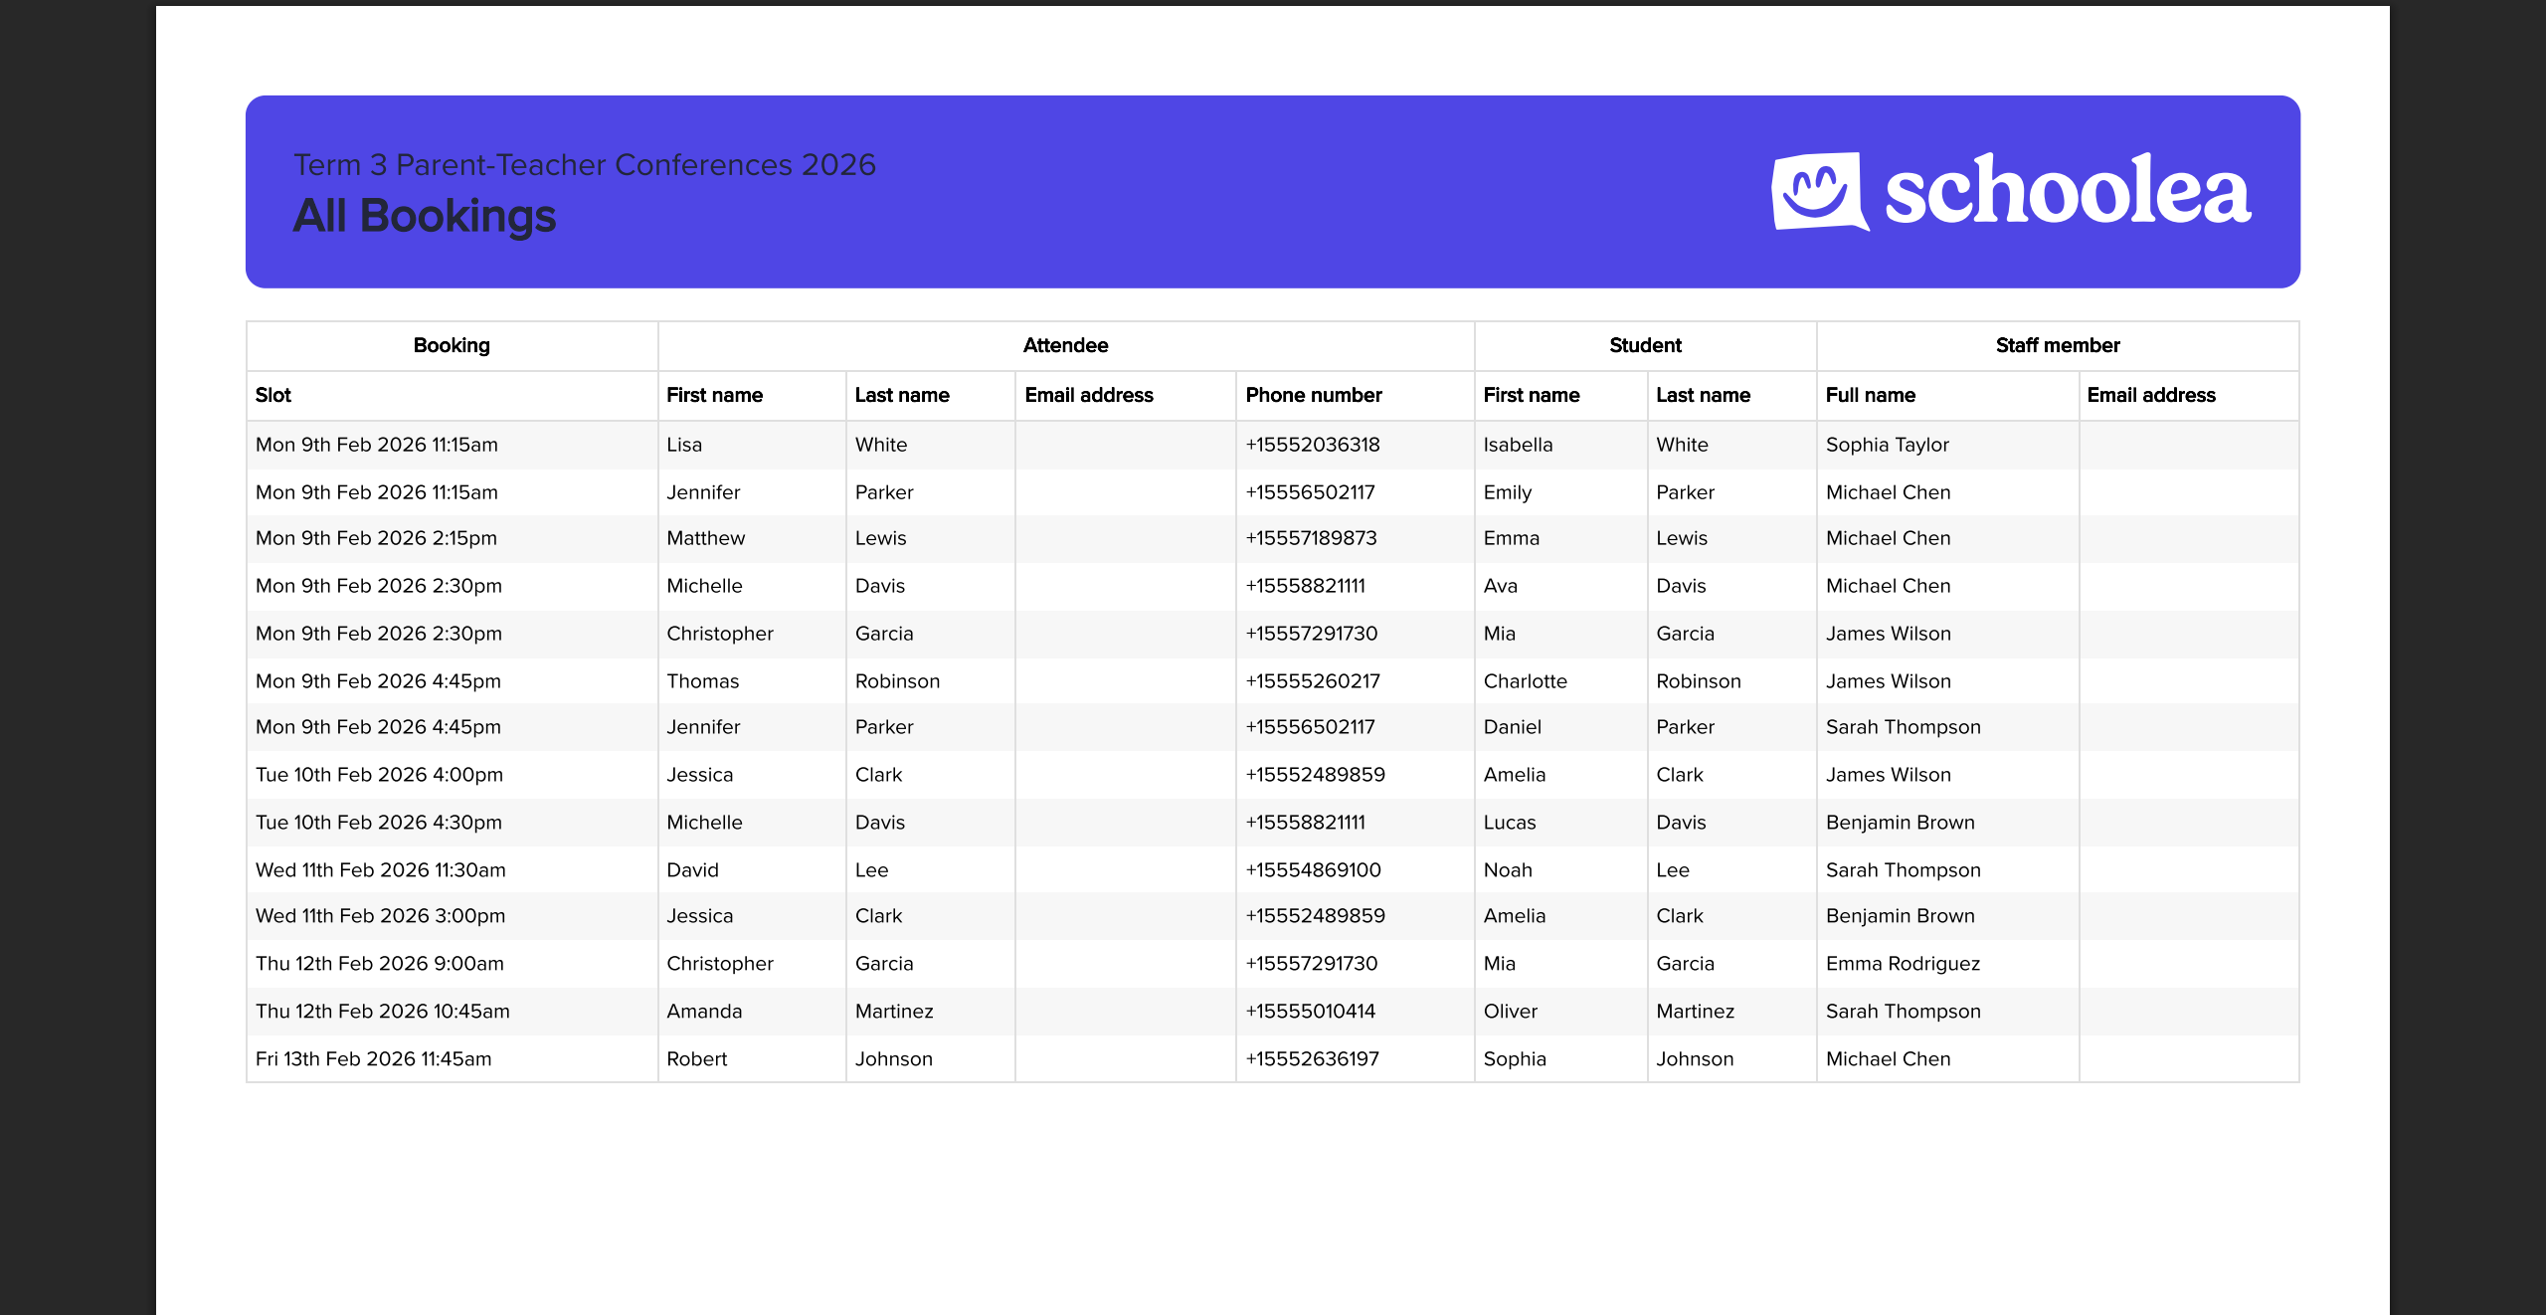The height and width of the screenshot is (1315, 2546).
Task: Select phone number +15557291730 for Christopher Garcia
Action: pos(1311,633)
